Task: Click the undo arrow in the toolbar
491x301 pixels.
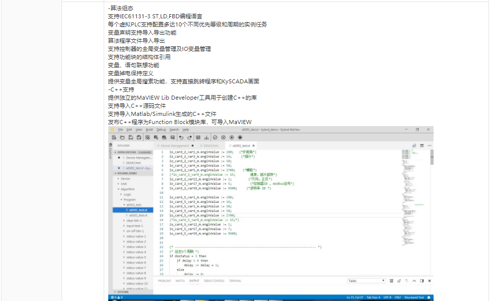Action: pos(181,137)
